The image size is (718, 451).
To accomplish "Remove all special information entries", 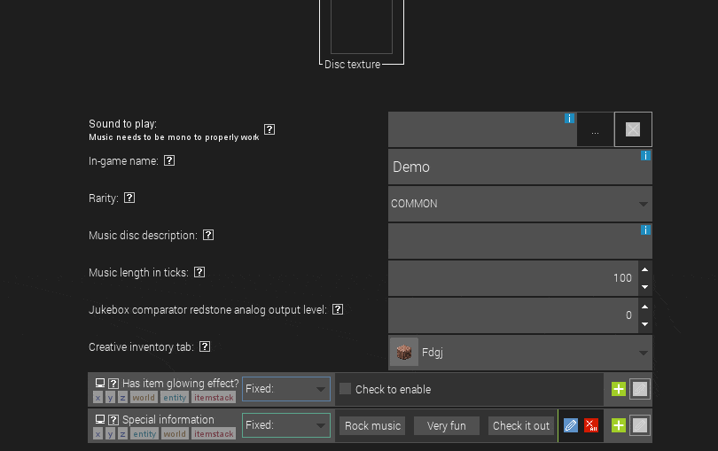I will [x=591, y=425].
